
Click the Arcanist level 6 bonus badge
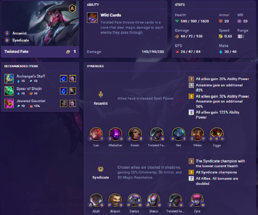point(191,96)
